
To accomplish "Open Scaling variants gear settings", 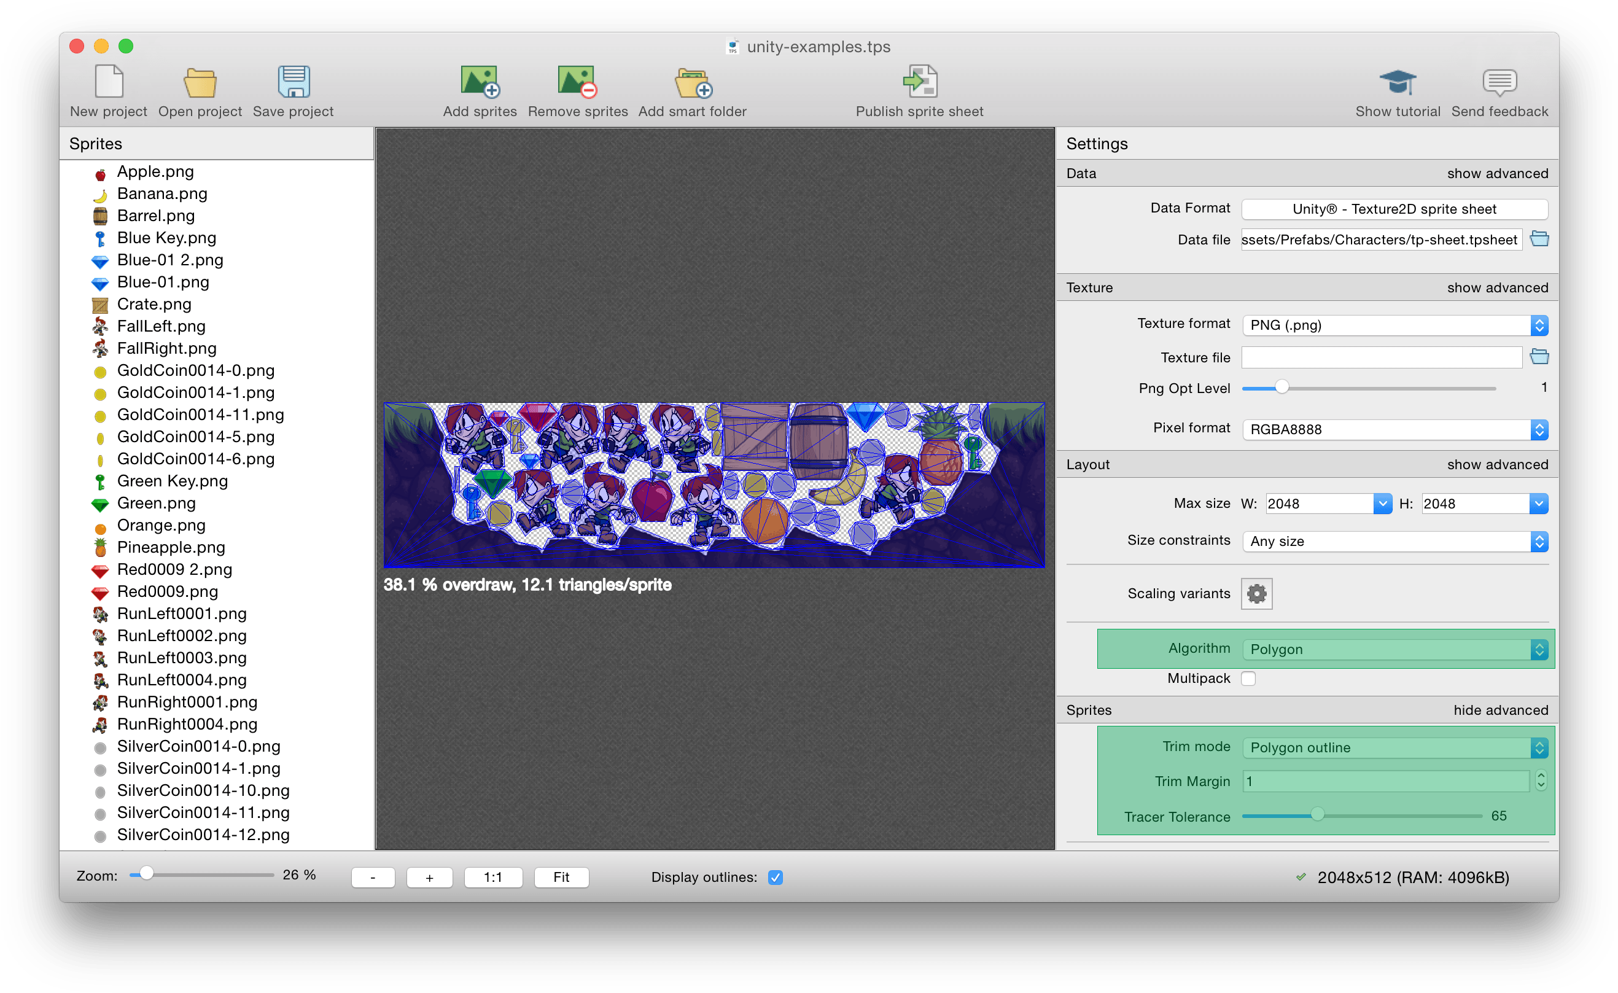I will 1256,594.
